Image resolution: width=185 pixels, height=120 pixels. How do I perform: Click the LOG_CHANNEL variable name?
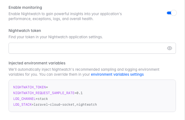point(24,99)
